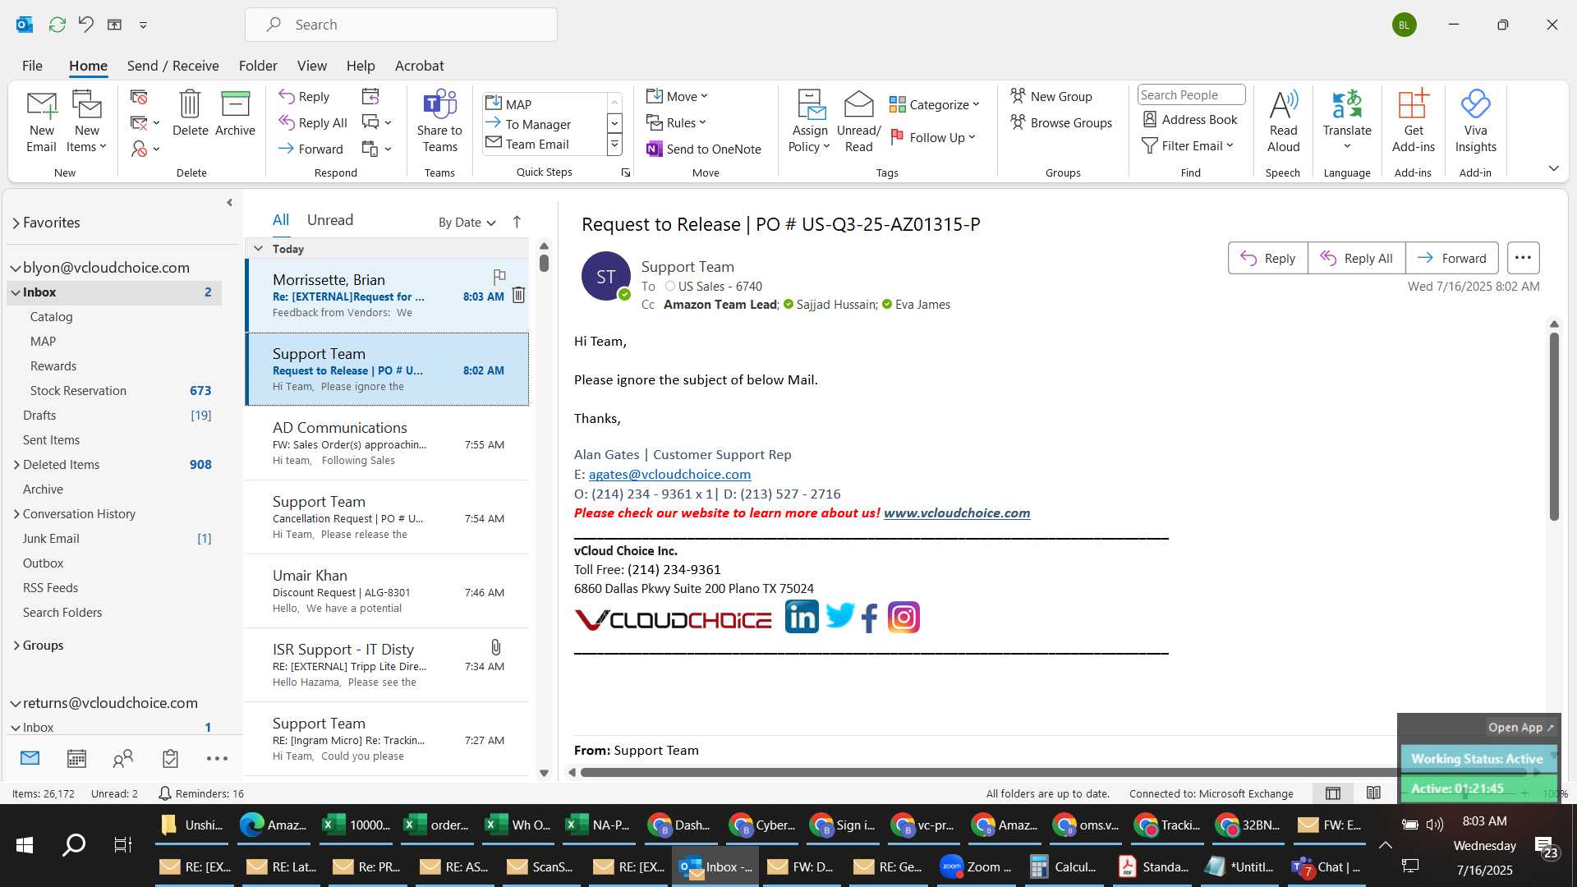Show All messages filter
Viewport: 1577px width, 887px height.
click(281, 220)
